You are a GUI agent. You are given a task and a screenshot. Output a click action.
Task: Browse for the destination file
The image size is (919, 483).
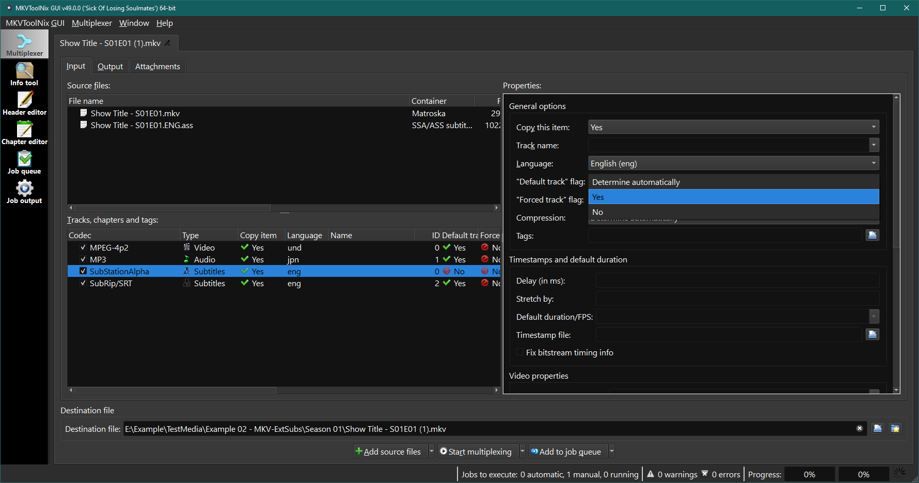click(877, 428)
